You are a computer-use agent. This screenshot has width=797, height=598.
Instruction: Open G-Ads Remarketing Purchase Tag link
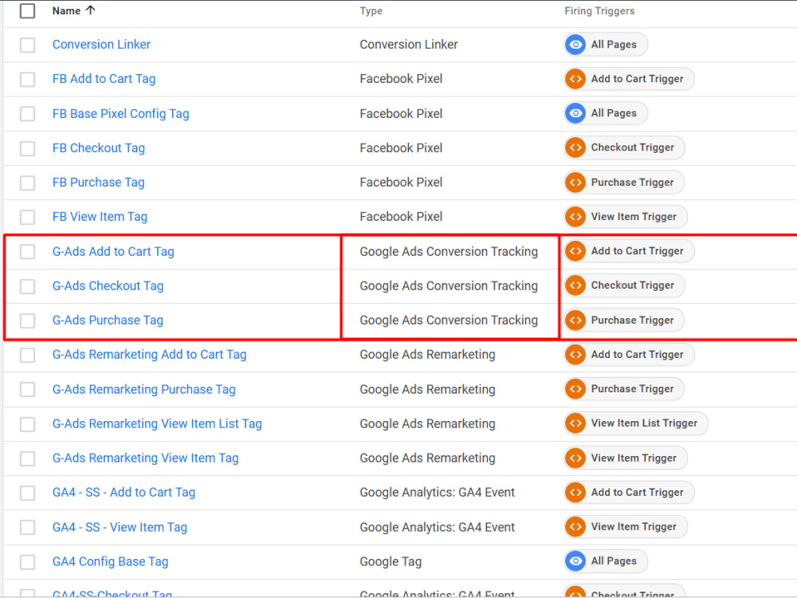pos(144,389)
